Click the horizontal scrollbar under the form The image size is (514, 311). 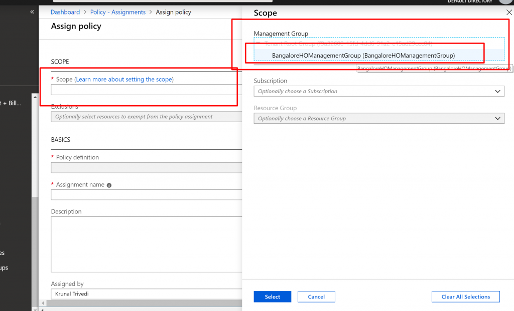pyautogui.click(x=141, y=303)
